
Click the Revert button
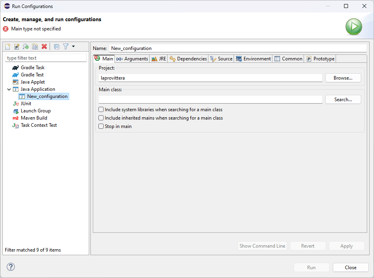[x=308, y=246]
